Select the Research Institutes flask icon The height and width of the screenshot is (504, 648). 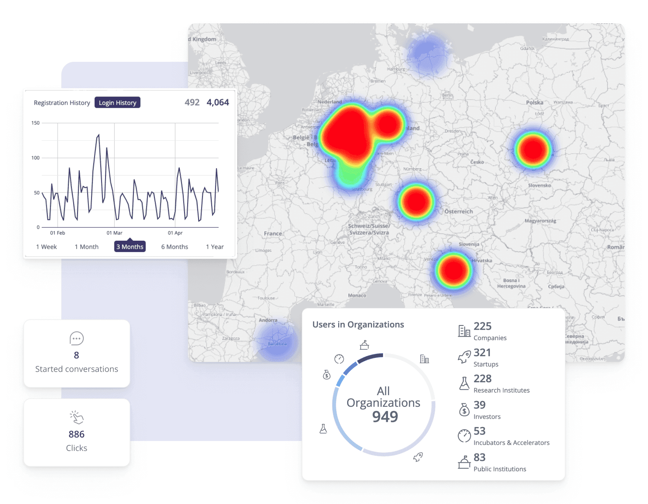[x=464, y=383]
